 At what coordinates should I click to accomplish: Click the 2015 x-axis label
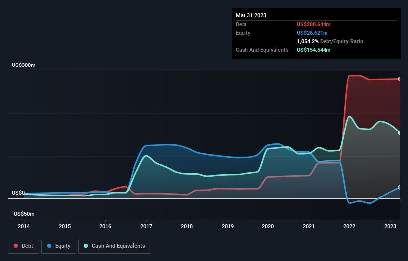tap(65, 226)
